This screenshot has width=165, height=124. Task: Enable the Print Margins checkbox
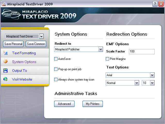pos(107,59)
